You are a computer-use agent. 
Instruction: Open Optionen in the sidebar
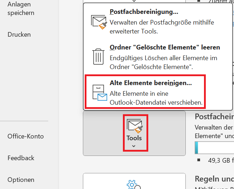tap(21, 180)
